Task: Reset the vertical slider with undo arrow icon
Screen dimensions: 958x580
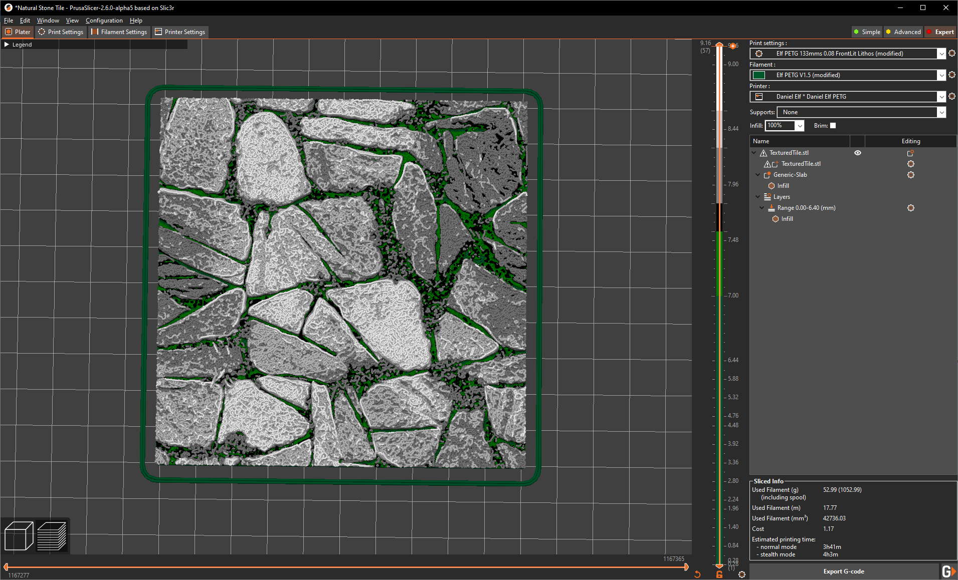Action: pos(697,574)
